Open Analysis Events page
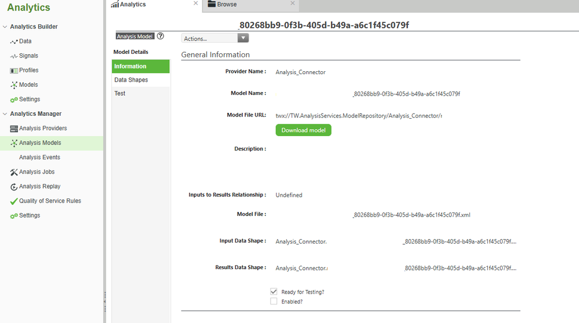 click(39, 157)
